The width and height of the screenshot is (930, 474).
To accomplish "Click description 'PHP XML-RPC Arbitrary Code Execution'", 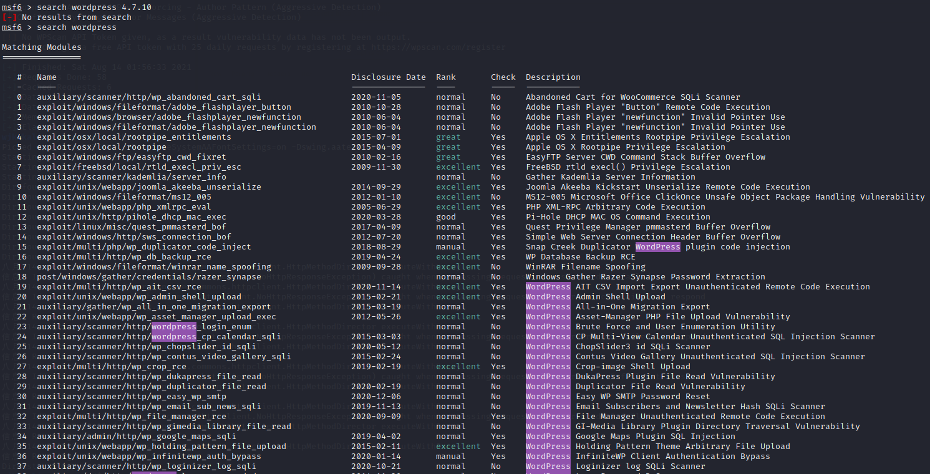I will pyautogui.click(x=616, y=207).
